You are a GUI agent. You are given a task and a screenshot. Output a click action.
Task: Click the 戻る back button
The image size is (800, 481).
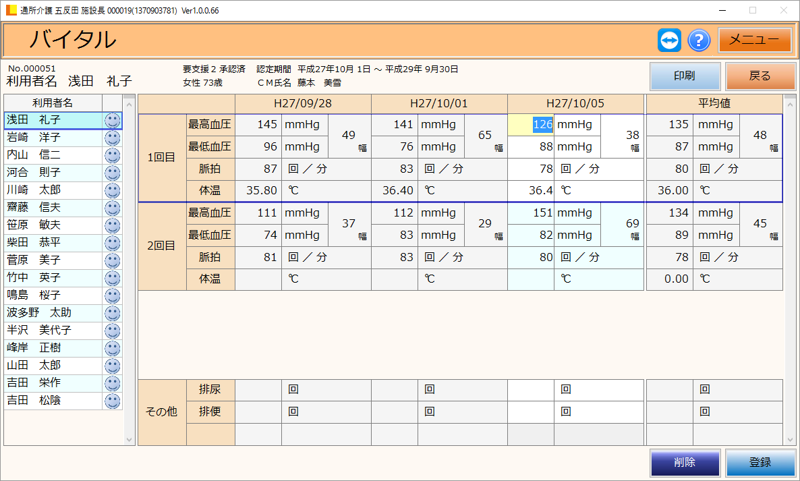click(760, 76)
